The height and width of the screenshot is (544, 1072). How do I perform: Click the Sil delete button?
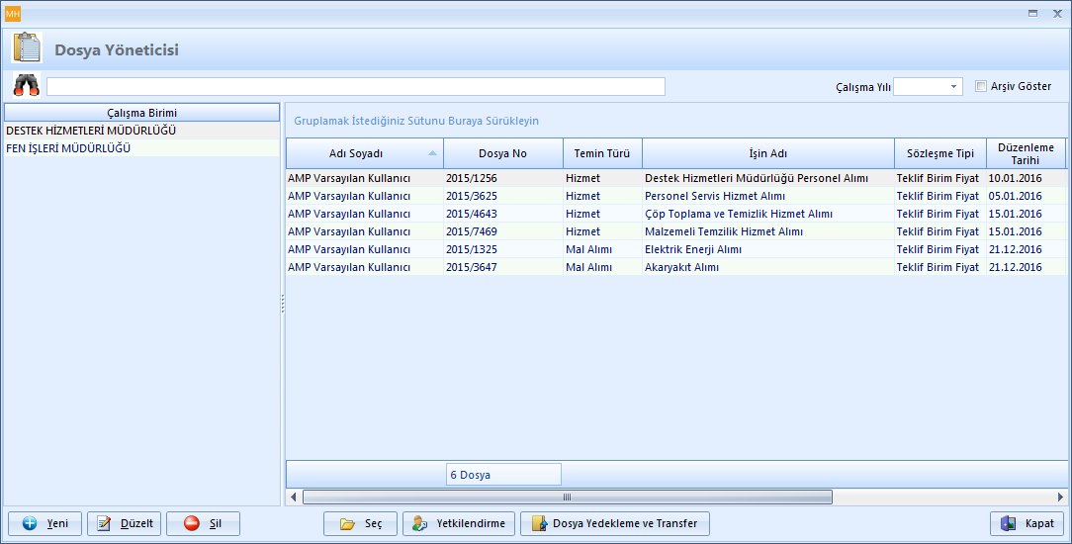(203, 523)
